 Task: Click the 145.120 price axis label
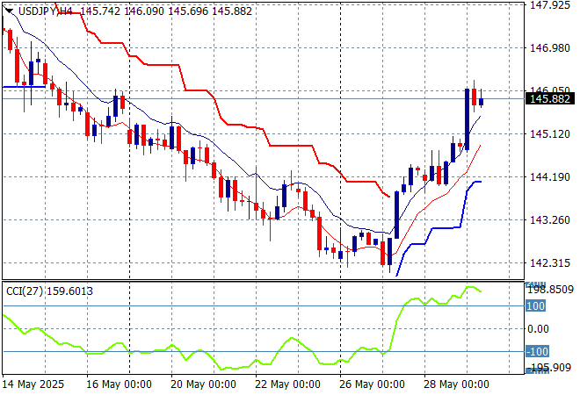click(550, 133)
